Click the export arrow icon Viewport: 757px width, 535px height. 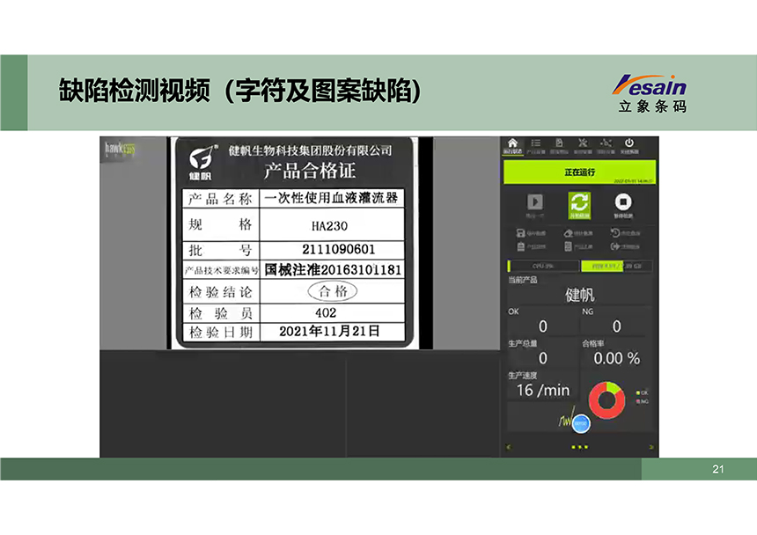pos(615,246)
